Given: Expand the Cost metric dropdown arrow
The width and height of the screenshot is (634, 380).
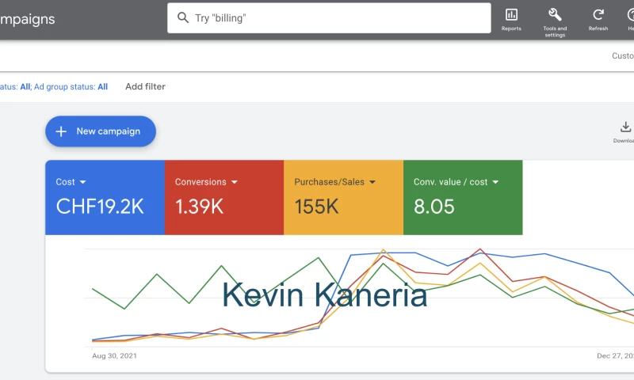Looking at the screenshot, I should click(82, 182).
